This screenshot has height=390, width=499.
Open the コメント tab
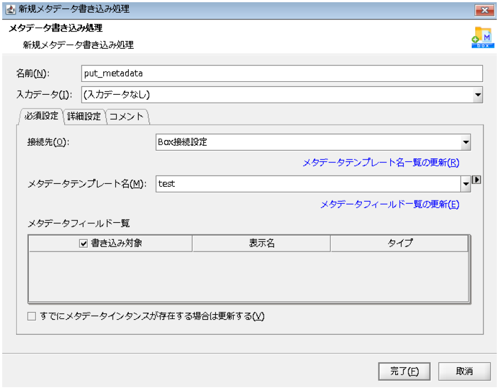pos(127,116)
